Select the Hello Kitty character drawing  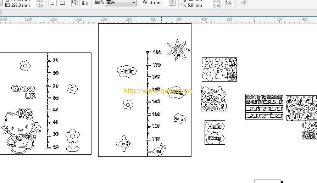click(21, 131)
